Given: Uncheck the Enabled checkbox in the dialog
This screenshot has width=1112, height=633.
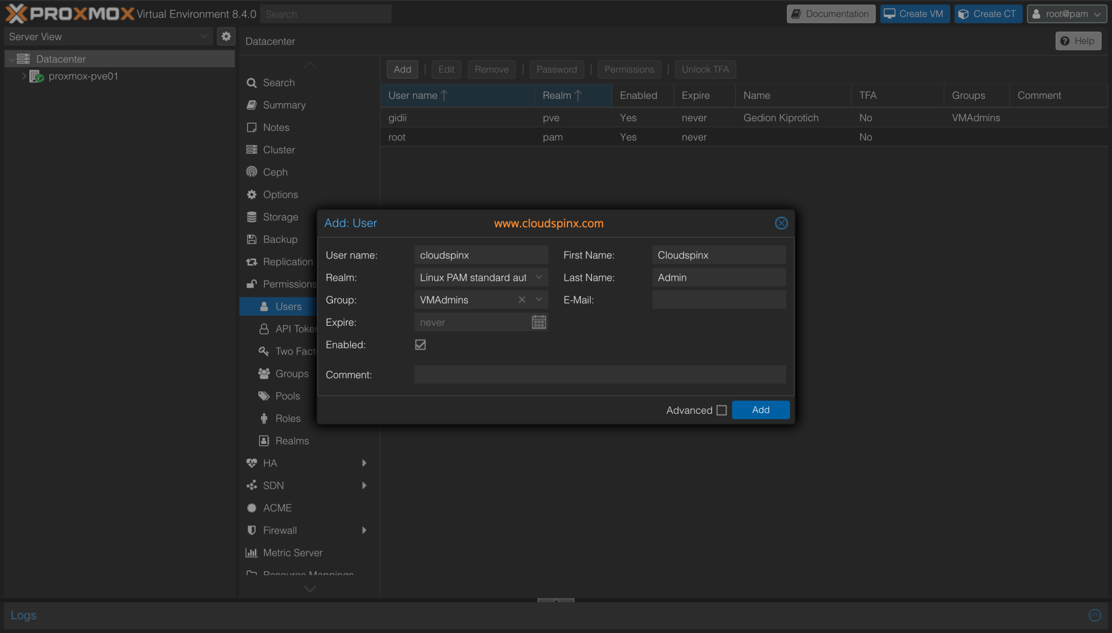Looking at the screenshot, I should click(420, 344).
